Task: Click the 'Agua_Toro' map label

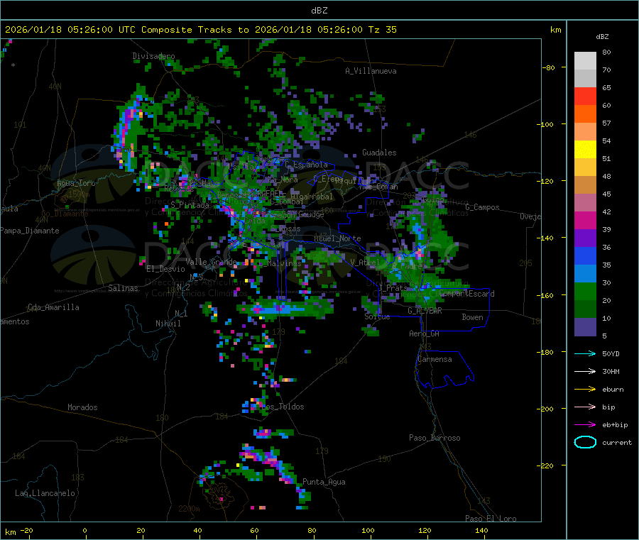Action: point(76,183)
